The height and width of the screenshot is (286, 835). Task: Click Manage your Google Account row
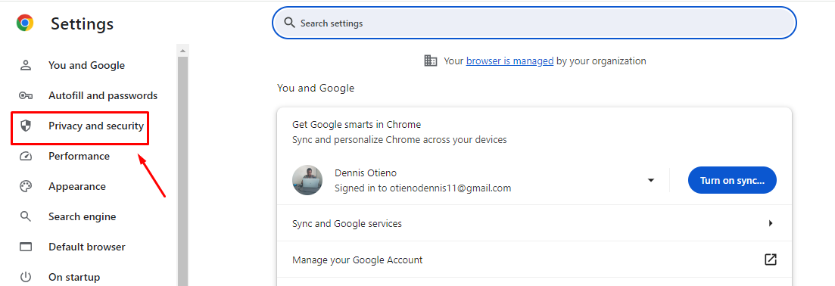pos(534,260)
